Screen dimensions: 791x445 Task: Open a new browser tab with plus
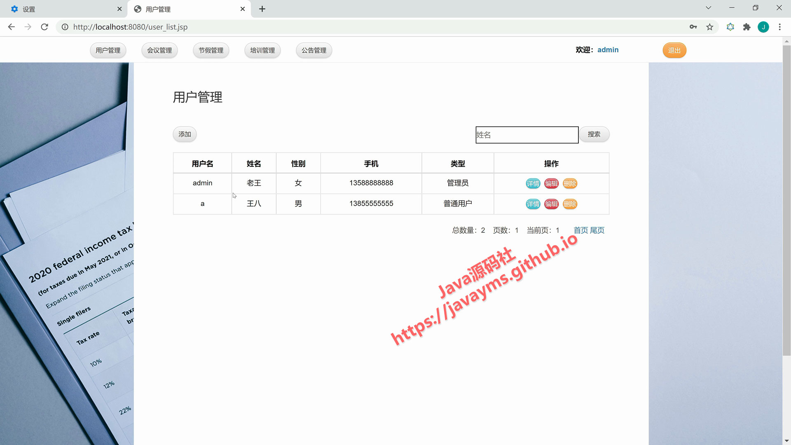coord(262,9)
